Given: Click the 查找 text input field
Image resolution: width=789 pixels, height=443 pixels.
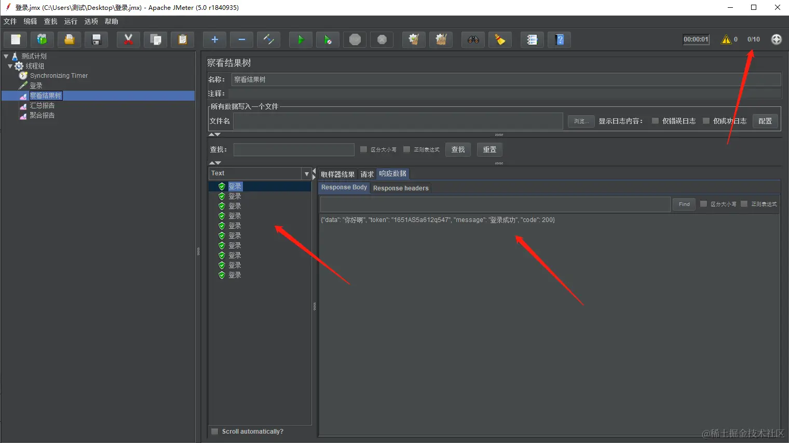Looking at the screenshot, I should [x=294, y=149].
